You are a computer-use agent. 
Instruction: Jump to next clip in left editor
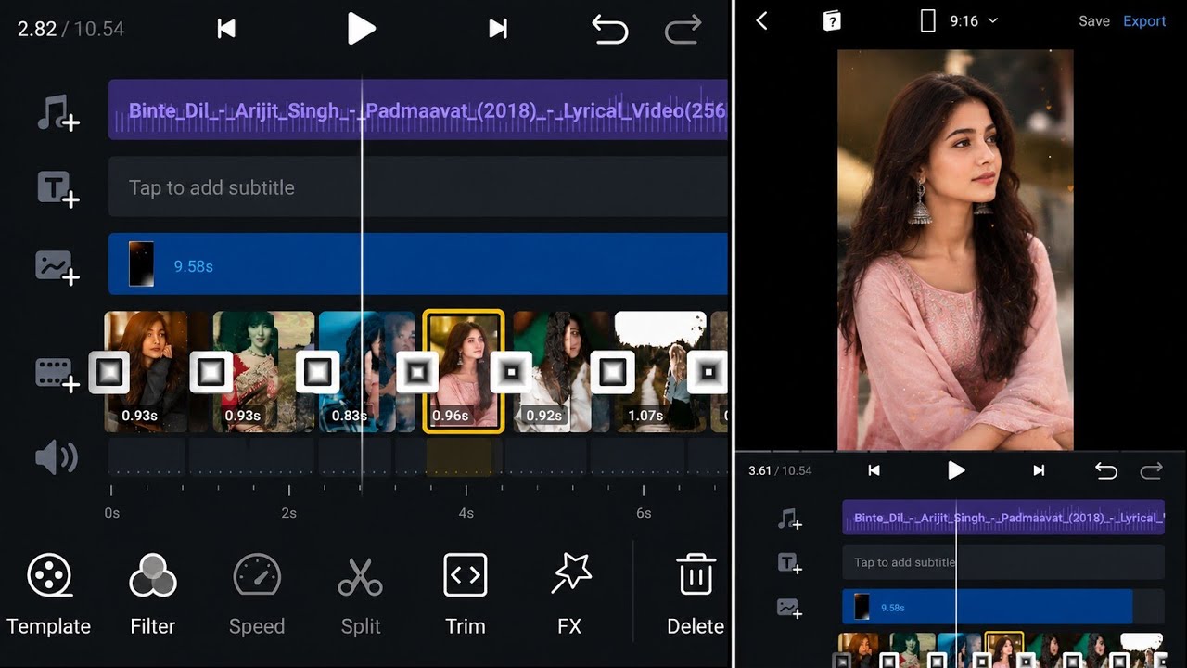pos(498,29)
